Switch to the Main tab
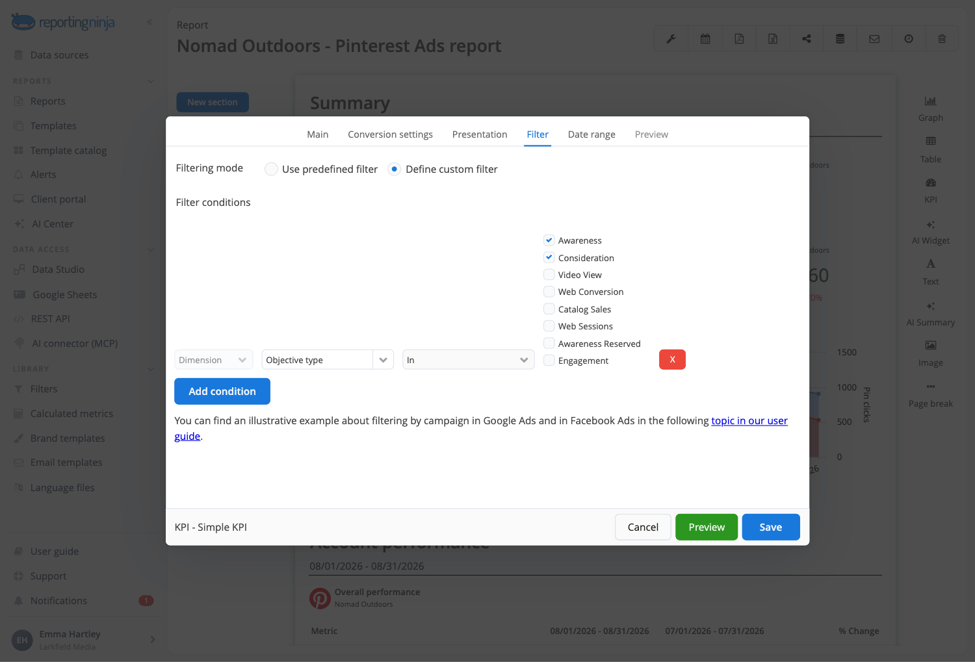The image size is (975, 662). click(317, 134)
